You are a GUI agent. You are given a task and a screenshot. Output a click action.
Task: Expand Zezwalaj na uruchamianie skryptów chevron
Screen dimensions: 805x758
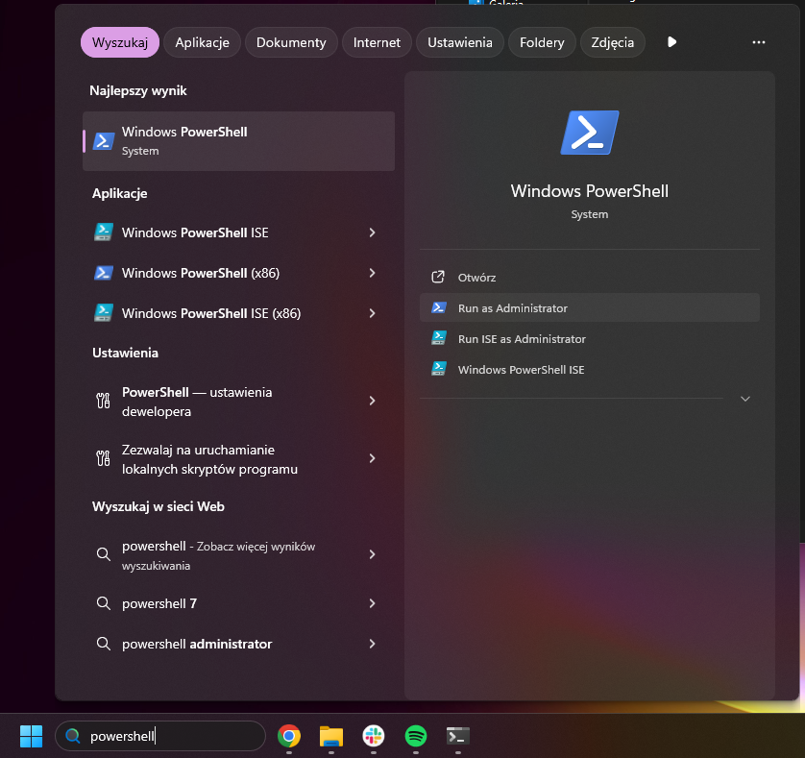(372, 458)
